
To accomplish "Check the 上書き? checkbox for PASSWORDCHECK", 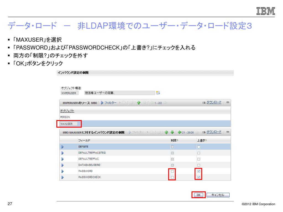I will pos(199,177).
